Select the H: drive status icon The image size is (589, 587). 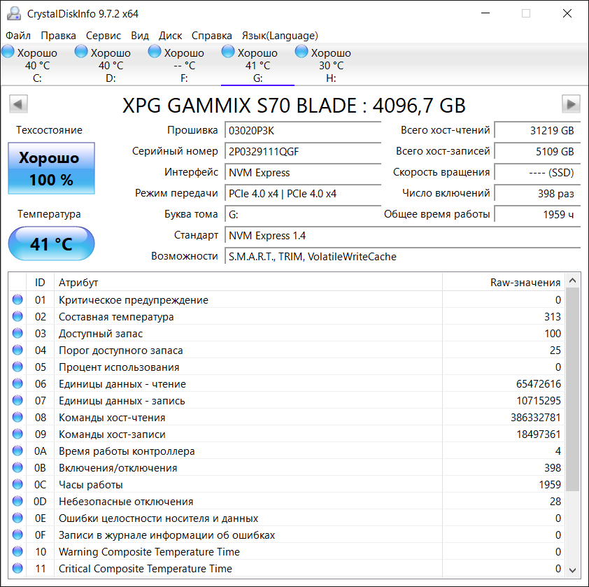[x=301, y=52]
